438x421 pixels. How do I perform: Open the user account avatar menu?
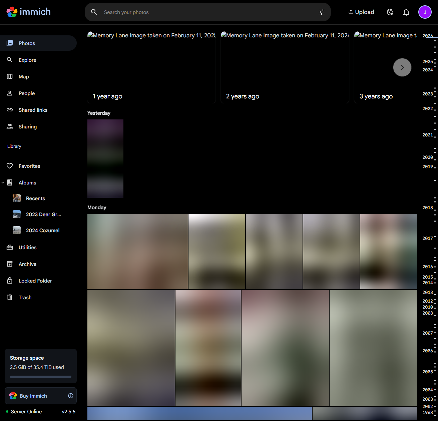425,12
